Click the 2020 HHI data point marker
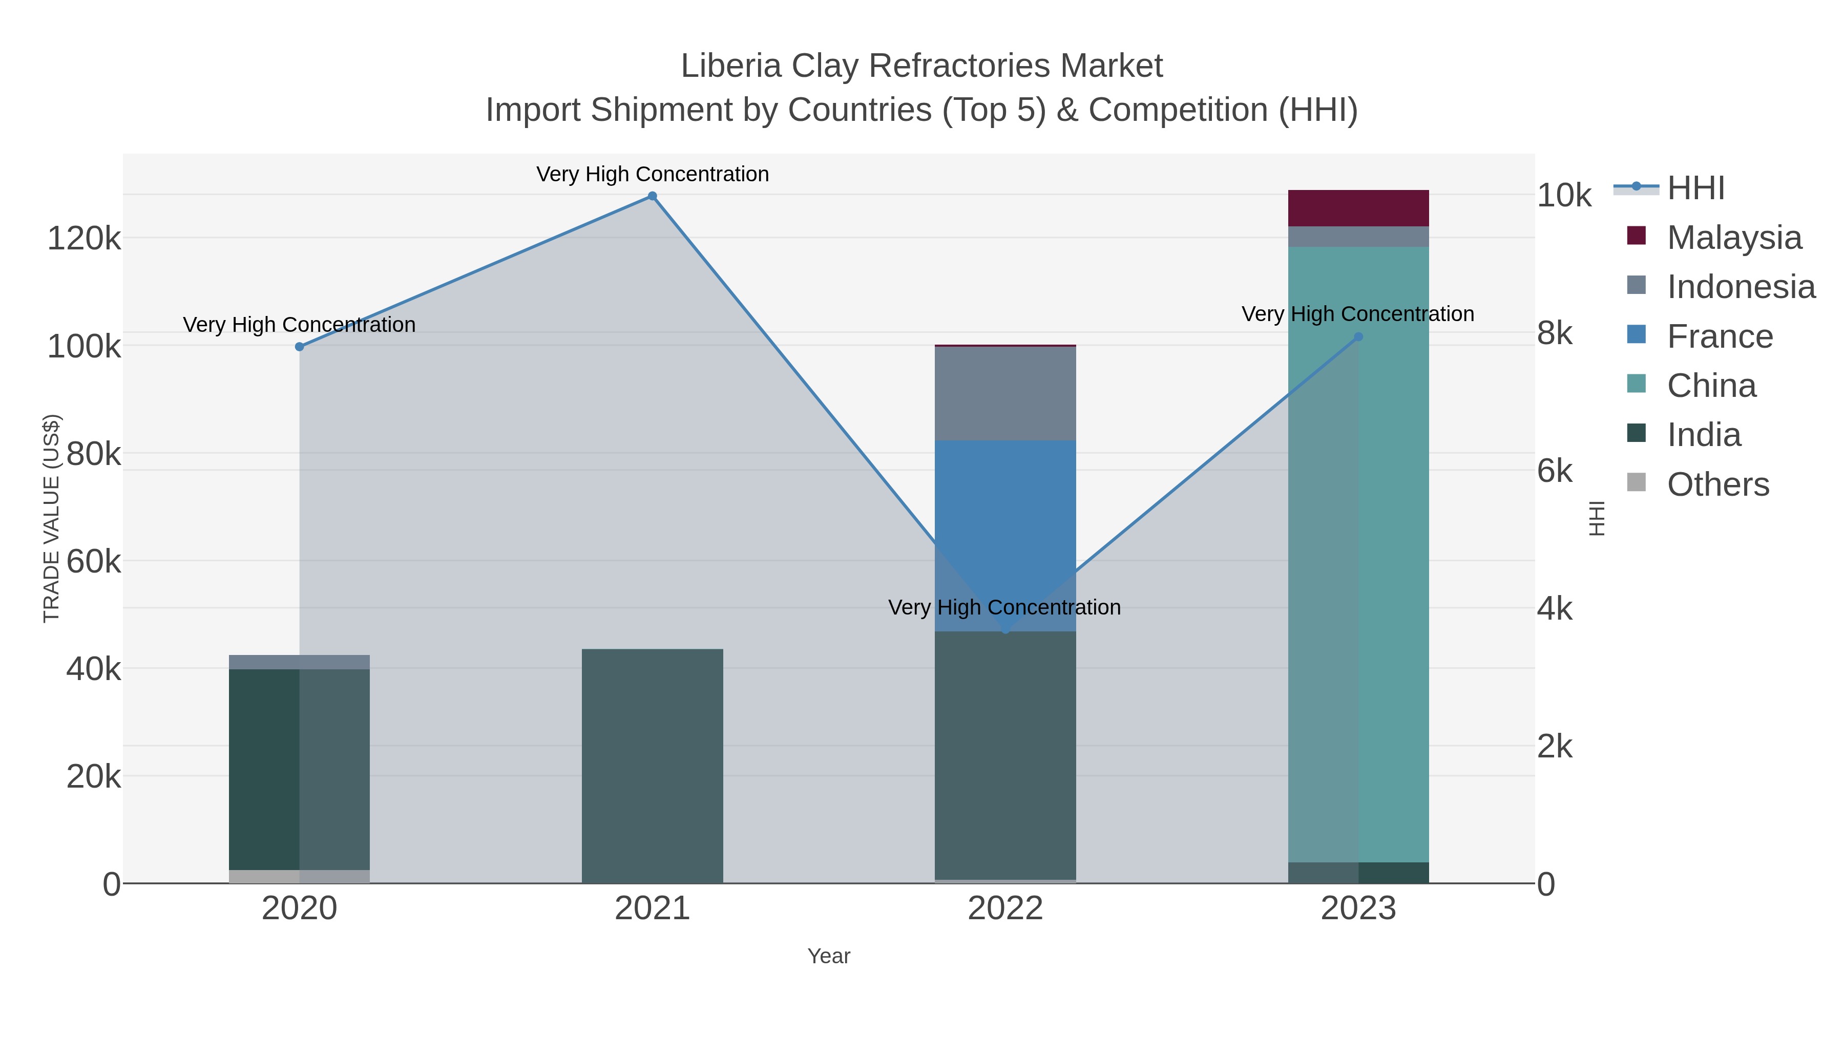Screen dimensions: 1844x1037 [299, 346]
